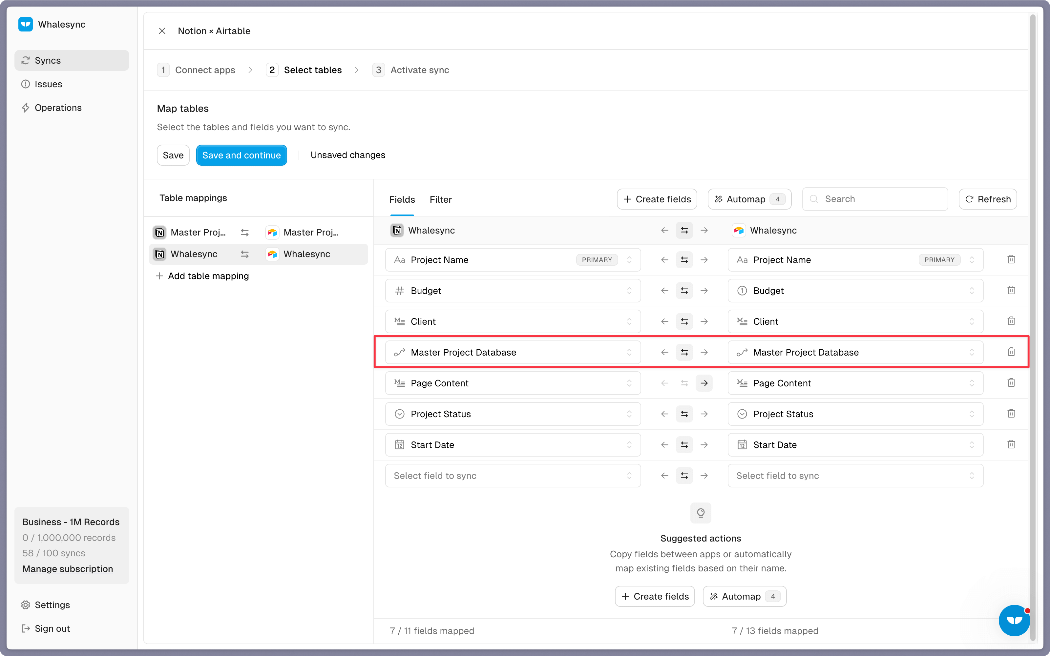Open Issues in the sidebar

pos(72,84)
